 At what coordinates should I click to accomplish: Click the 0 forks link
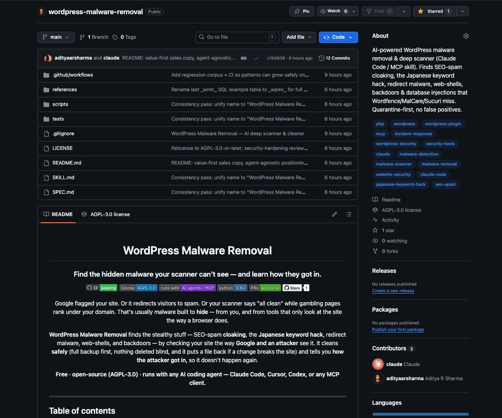pyautogui.click(x=385, y=251)
